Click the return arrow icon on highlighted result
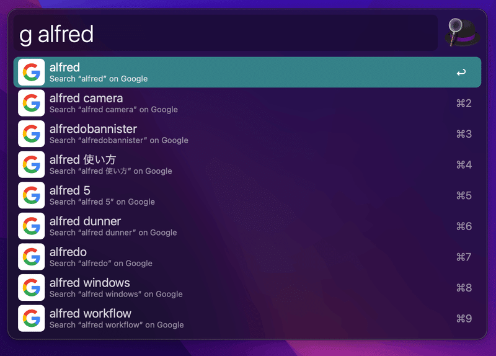 tap(461, 73)
